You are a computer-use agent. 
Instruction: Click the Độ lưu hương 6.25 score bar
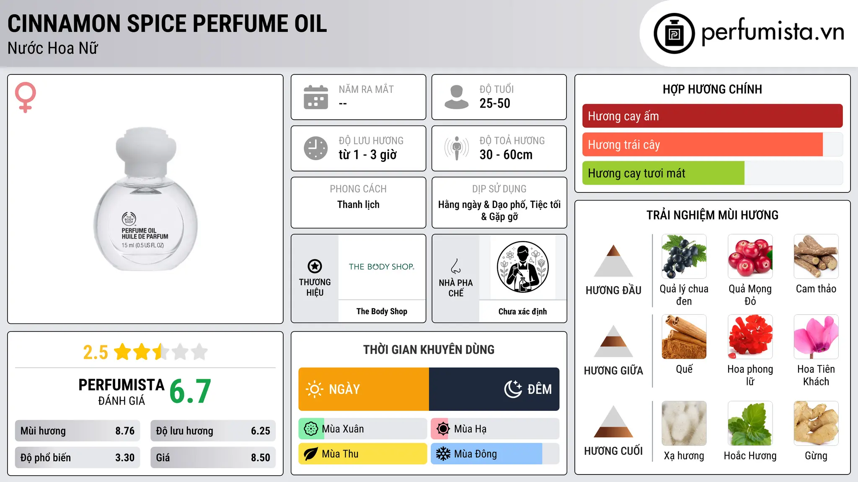pos(213,431)
